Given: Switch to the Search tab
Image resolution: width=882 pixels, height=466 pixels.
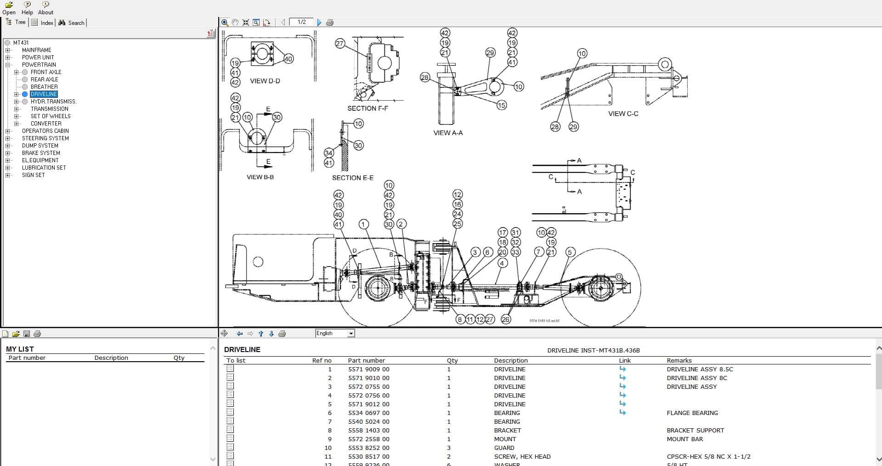Looking at the screenshot, I should [72, 23].
